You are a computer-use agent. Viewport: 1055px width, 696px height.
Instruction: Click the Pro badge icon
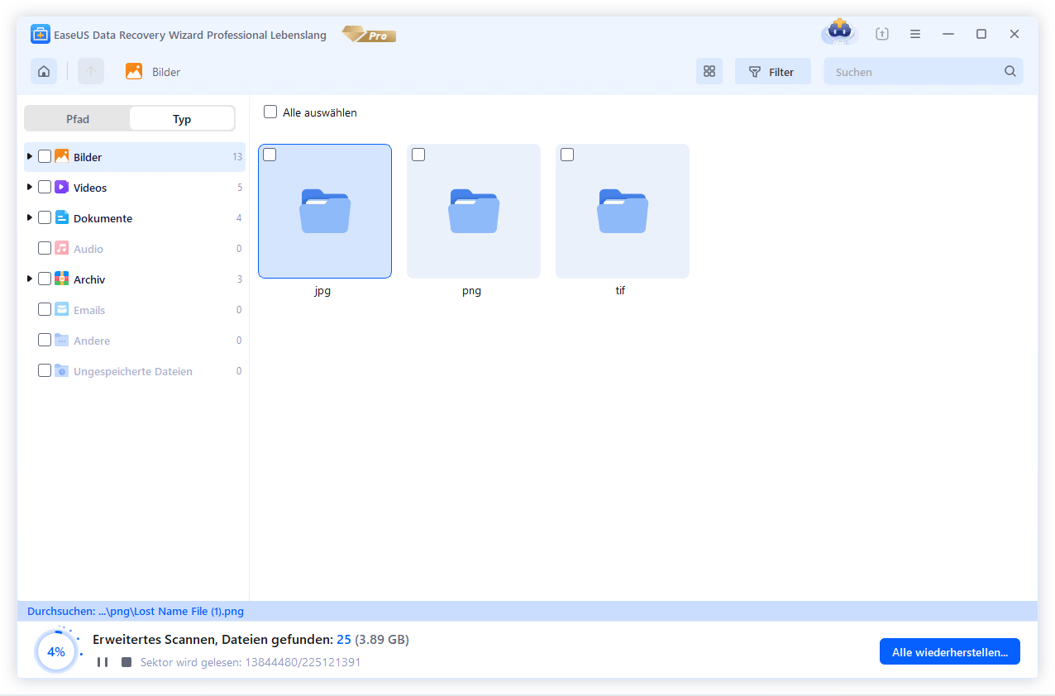coord(370,35)
